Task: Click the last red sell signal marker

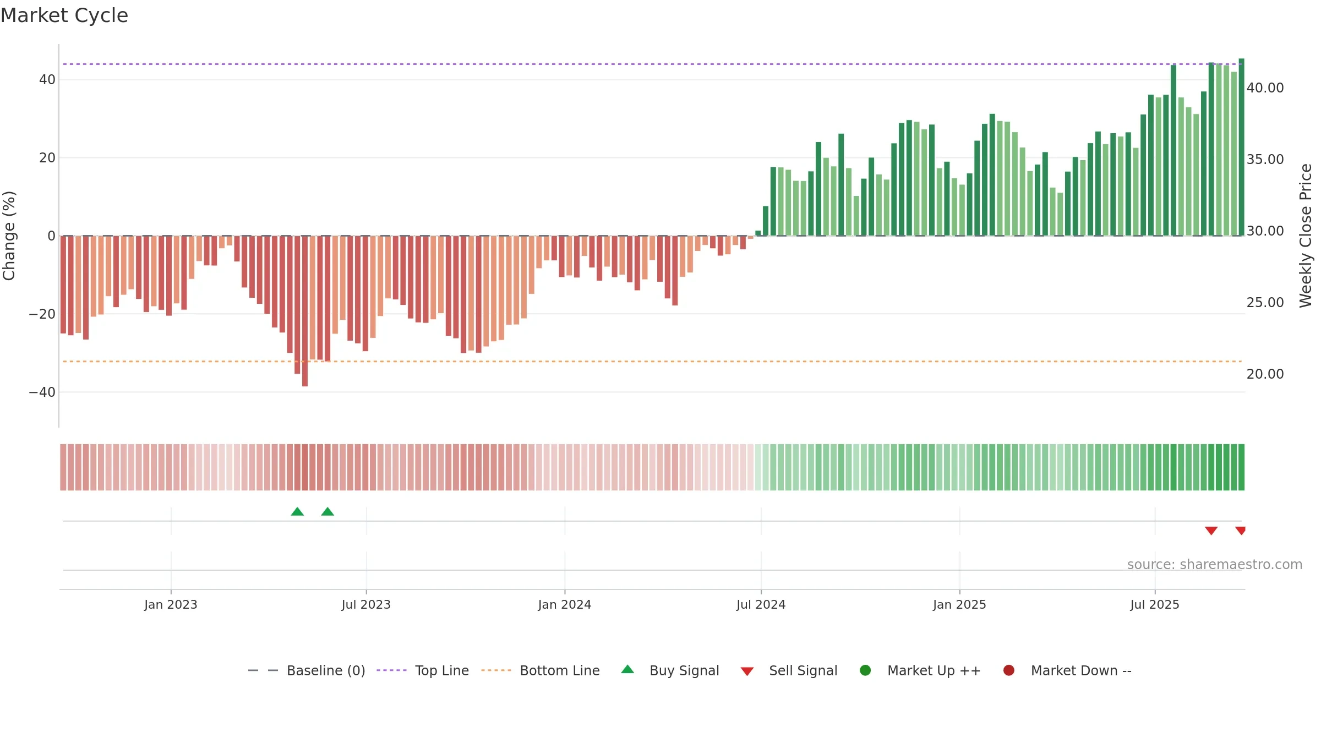Action: [x=1240, y=531]
